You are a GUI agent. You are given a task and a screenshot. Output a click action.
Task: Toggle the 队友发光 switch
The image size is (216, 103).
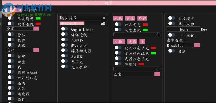(x=118, y=29)
